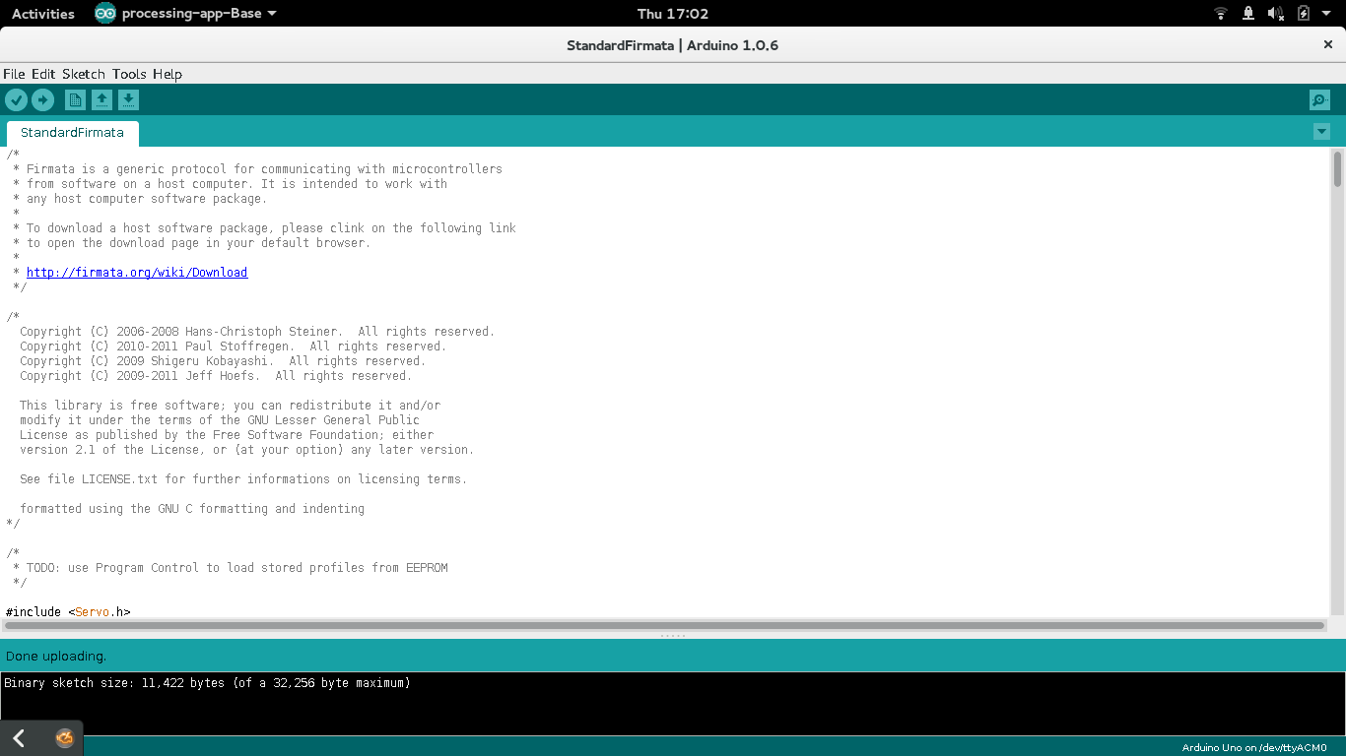This screenshot has height=756, width=1346.
Task: Click the 'formatted using the GNU C' line
Action: pos(192,509)
